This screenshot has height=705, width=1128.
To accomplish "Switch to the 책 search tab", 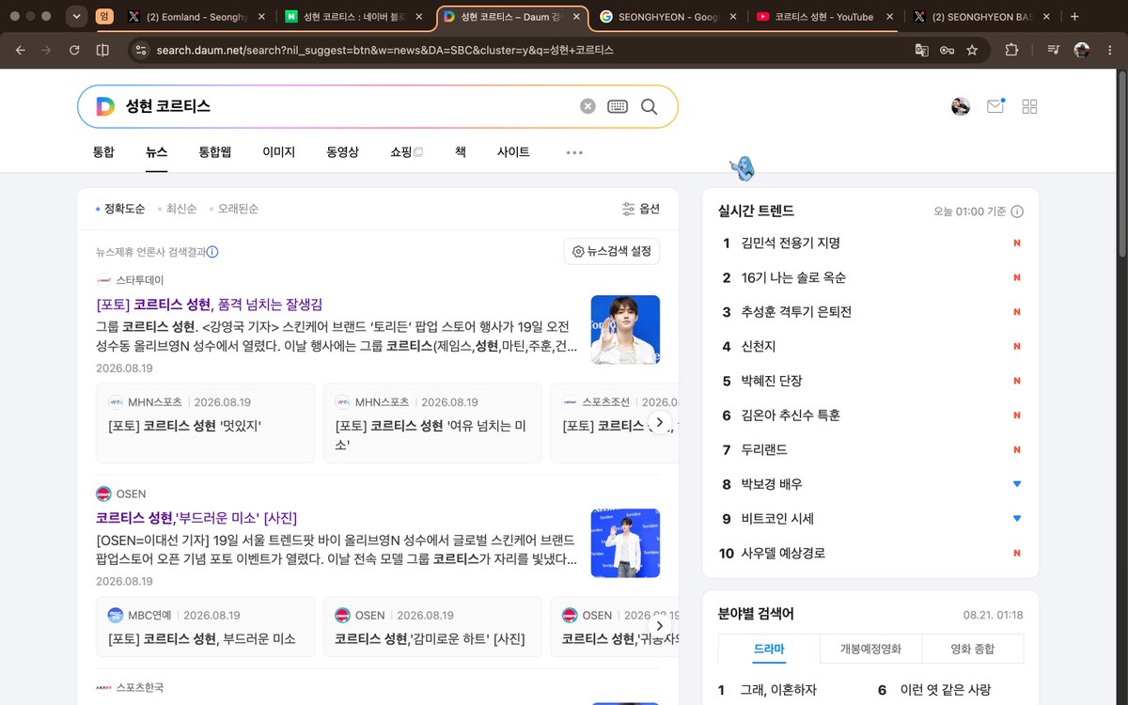I will click(x=461, y=151).
